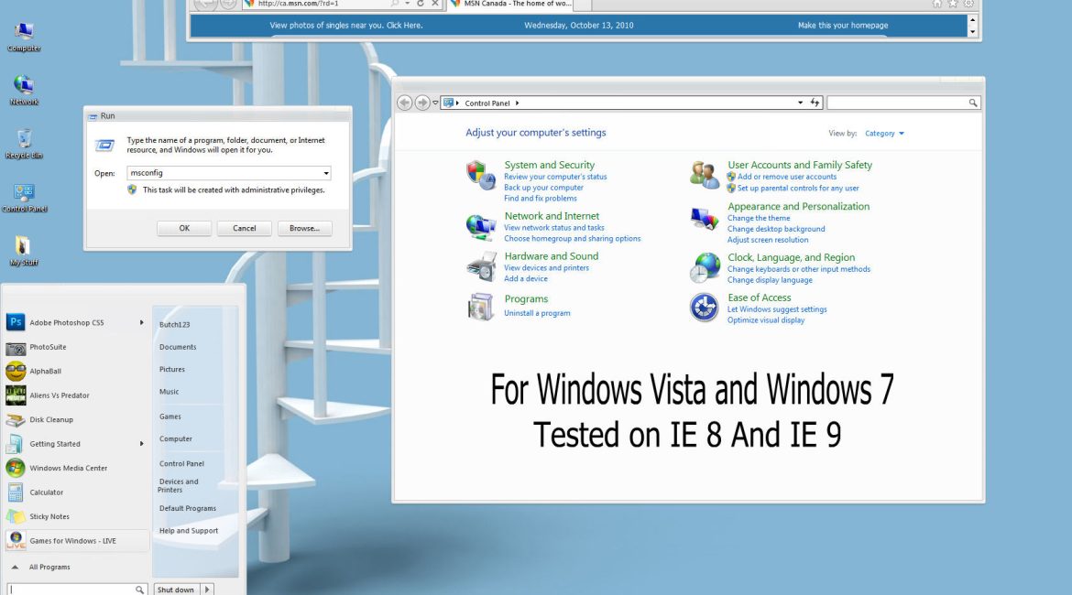1072x595 pixels.
Task: Expand the Adobe Photoshop CS5 submenu arrow
Action: coord(141,322)
